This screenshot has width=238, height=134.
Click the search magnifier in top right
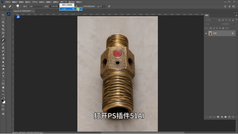coord(225,7)
